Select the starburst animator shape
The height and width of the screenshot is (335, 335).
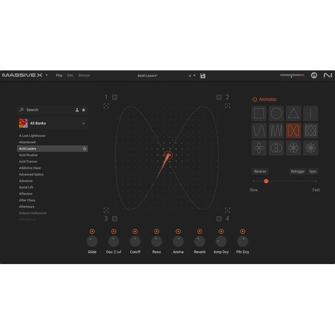310,147
